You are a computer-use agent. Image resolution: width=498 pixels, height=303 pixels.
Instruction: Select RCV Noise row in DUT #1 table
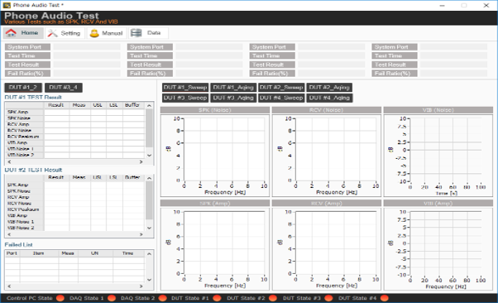[75, 130]
